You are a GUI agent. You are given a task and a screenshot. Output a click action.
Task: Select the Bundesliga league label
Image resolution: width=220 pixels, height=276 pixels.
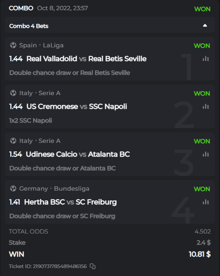(71, 188)
